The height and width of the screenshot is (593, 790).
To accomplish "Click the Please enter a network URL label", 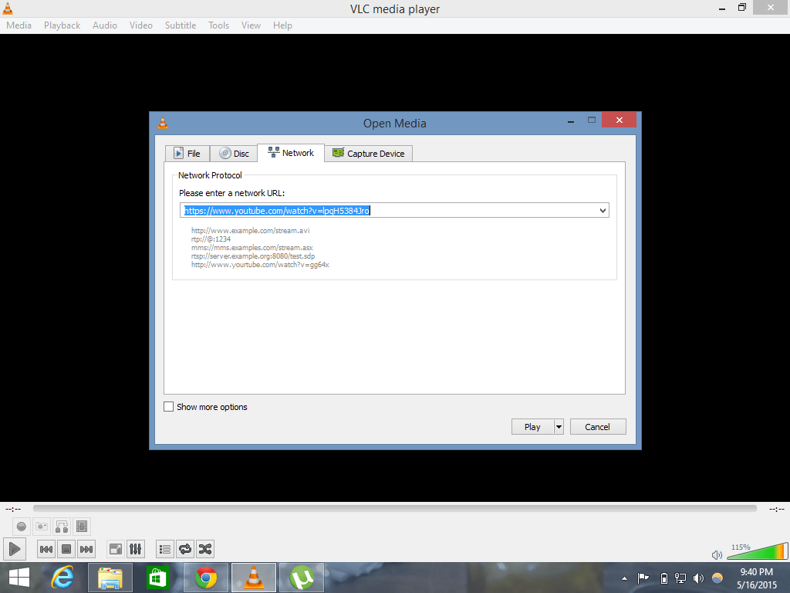I will click(x=231, y=193).
